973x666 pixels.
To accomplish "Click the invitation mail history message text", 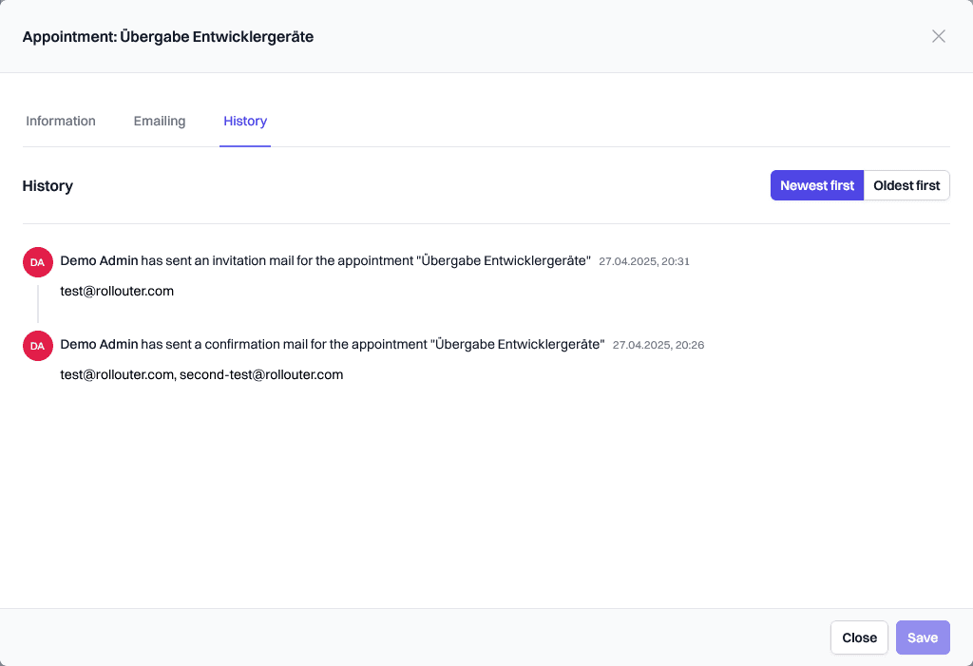I will tap(366, 261).
